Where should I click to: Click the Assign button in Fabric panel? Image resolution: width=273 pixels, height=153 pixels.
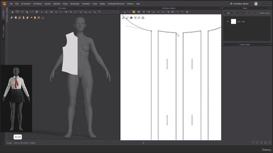(x=252, y=13)
